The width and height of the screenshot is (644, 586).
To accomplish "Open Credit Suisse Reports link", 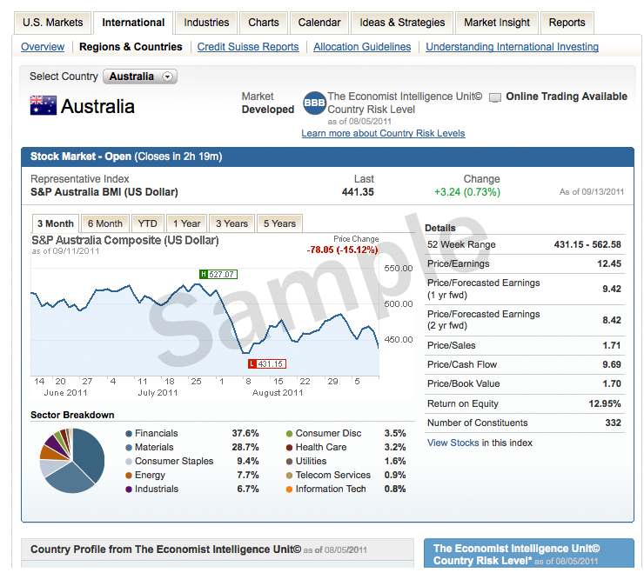I will click(x=248, y=47).
